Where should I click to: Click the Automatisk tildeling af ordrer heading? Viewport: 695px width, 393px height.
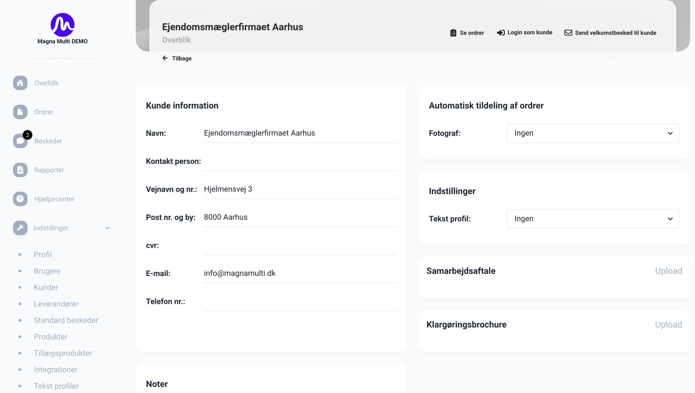click(x=486, y=106)
